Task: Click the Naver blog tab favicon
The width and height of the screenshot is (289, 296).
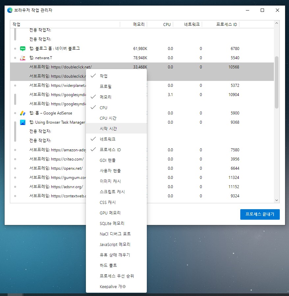Action: (x=23, y=49)
